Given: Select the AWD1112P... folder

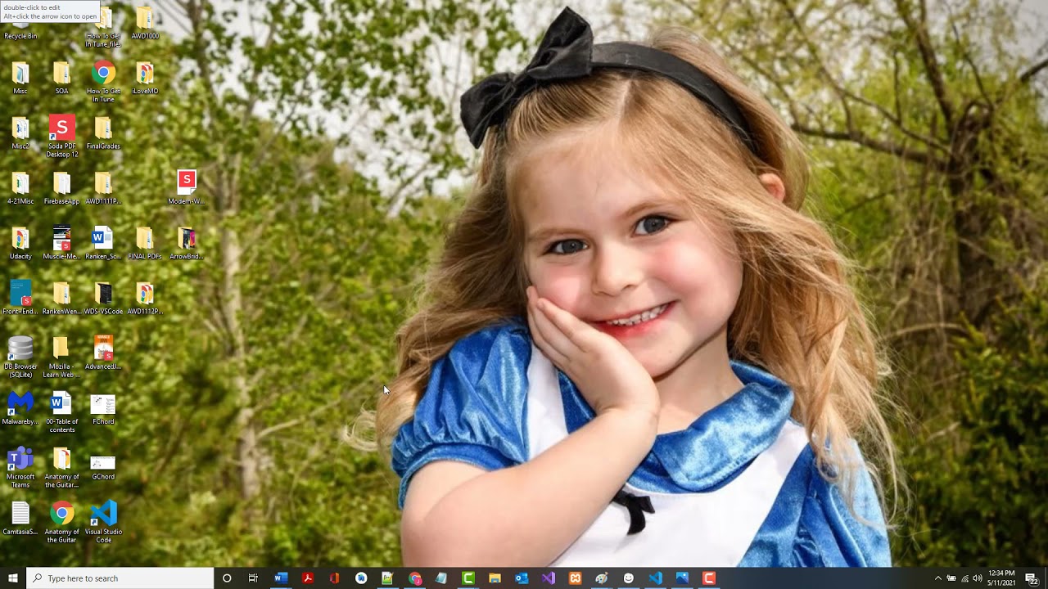Looking at the screenshot, I should [x=145, y=298].
